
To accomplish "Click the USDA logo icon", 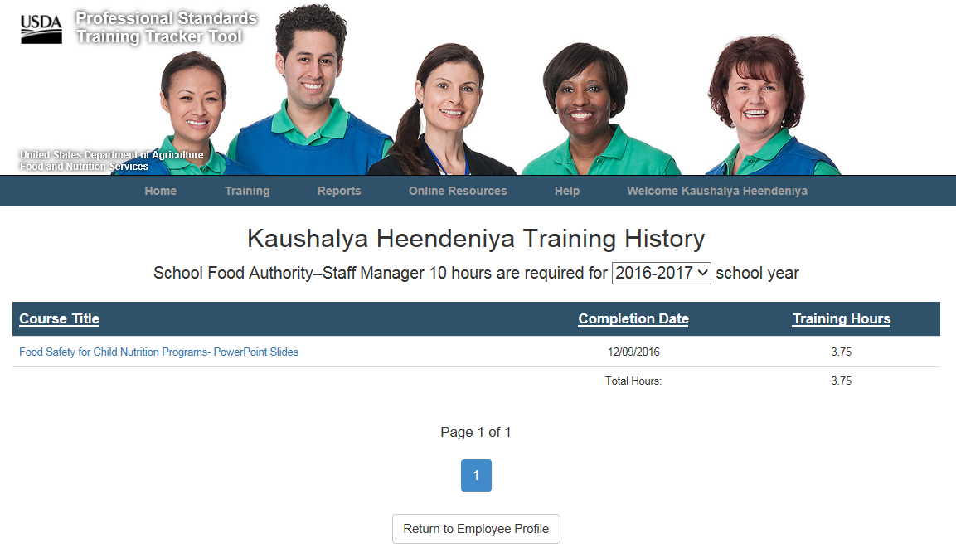I will pyautogui.click(x=41, y=29).
